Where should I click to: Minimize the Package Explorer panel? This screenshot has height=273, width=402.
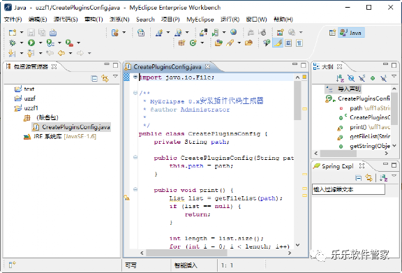107,64
